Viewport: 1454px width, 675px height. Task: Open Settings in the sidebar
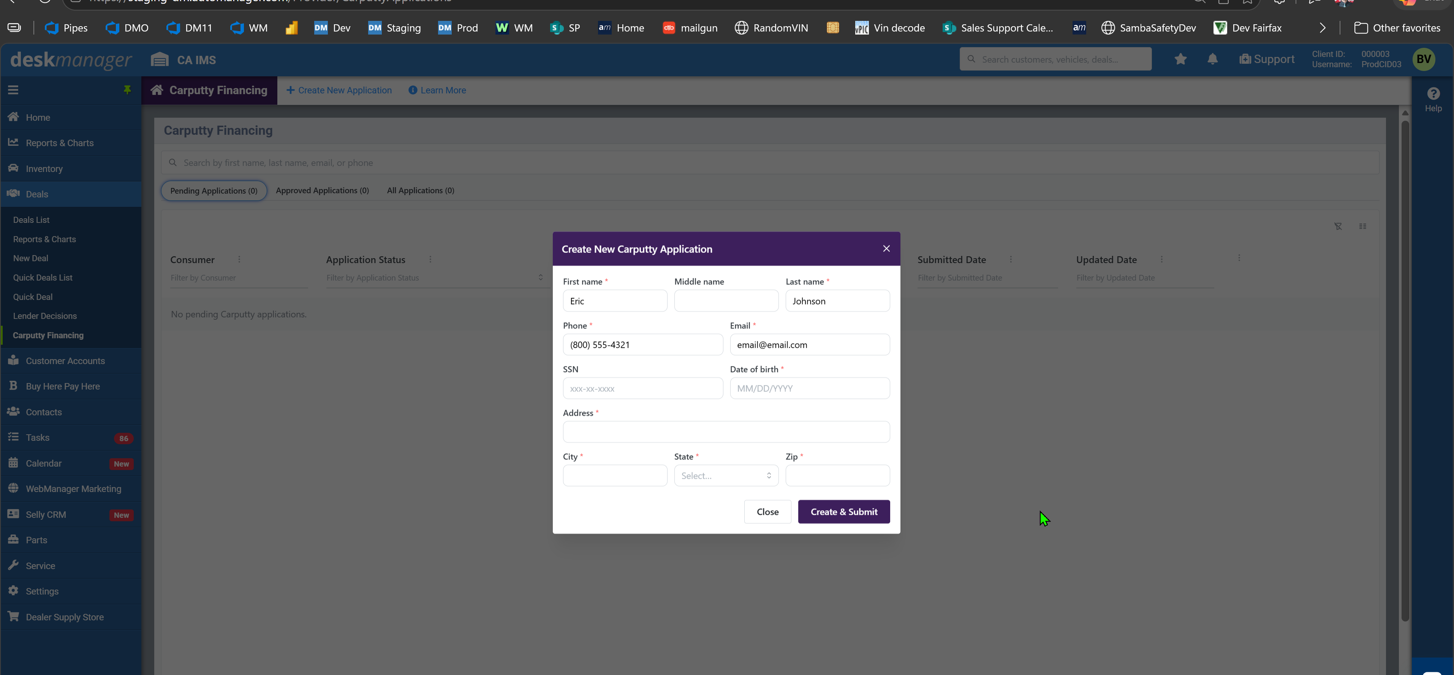coord(71,591)
